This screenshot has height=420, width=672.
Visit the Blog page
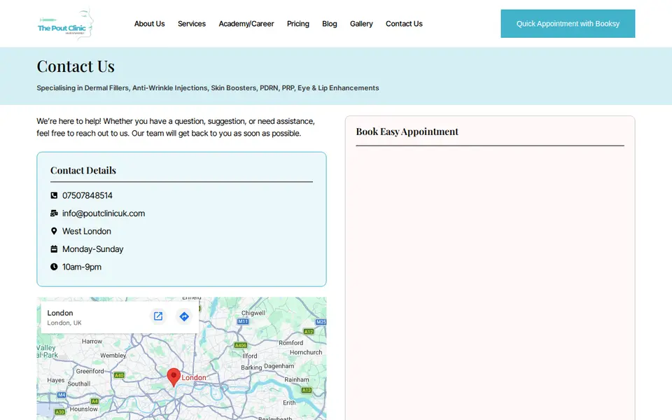[x=330, y=24]
